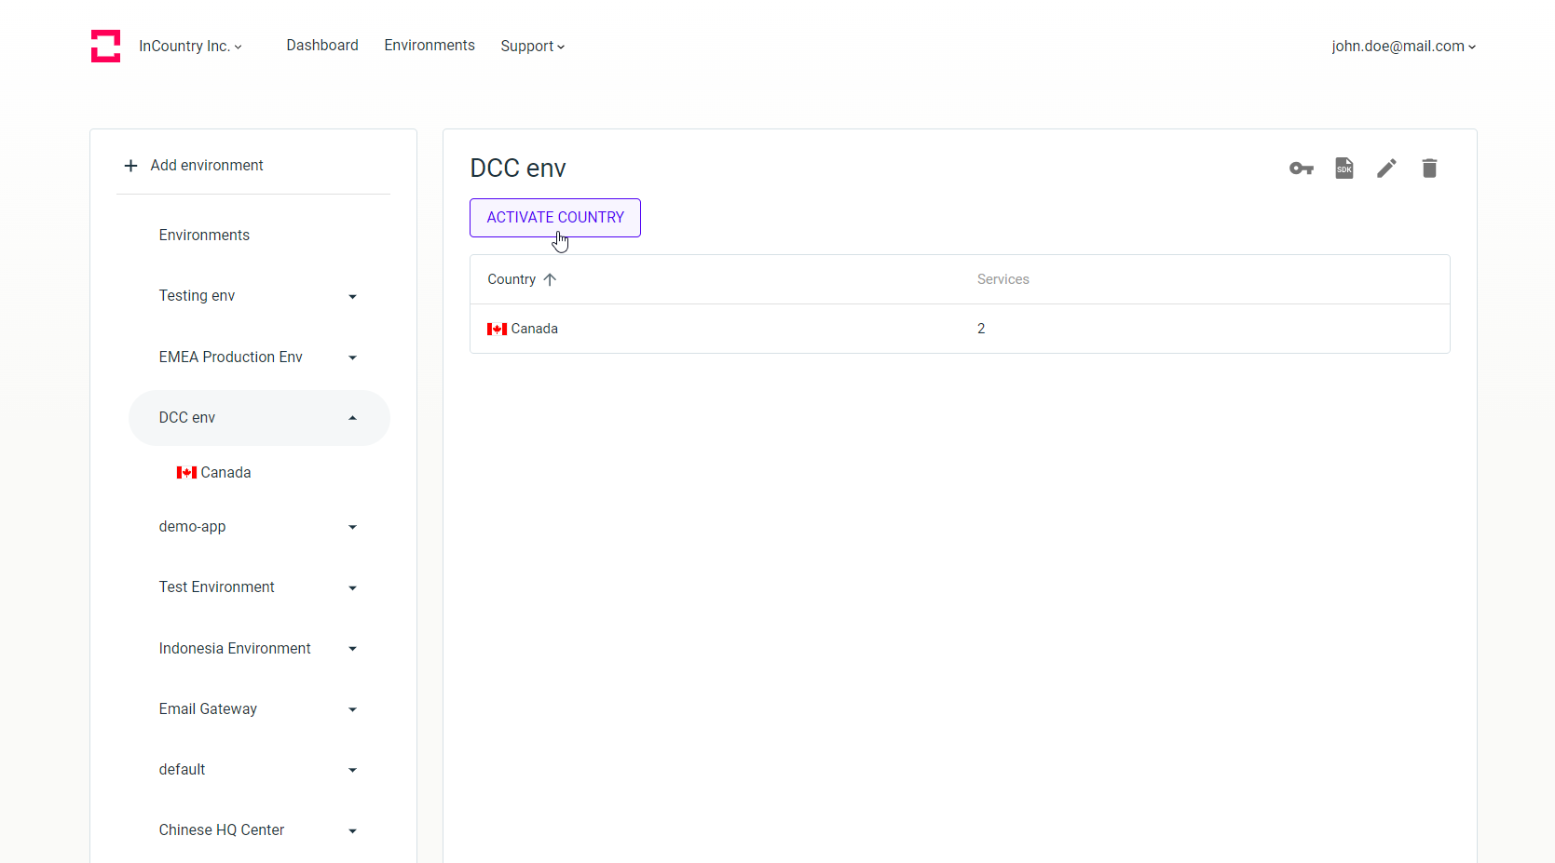Select the Canada flag icon in the sidebar
Image resolution: width=1555 pixels, height=863 pixels.
coord(187,472)
